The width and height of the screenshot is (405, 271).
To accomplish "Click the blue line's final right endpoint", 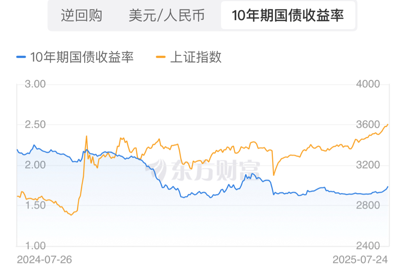I will click(388, 186).
